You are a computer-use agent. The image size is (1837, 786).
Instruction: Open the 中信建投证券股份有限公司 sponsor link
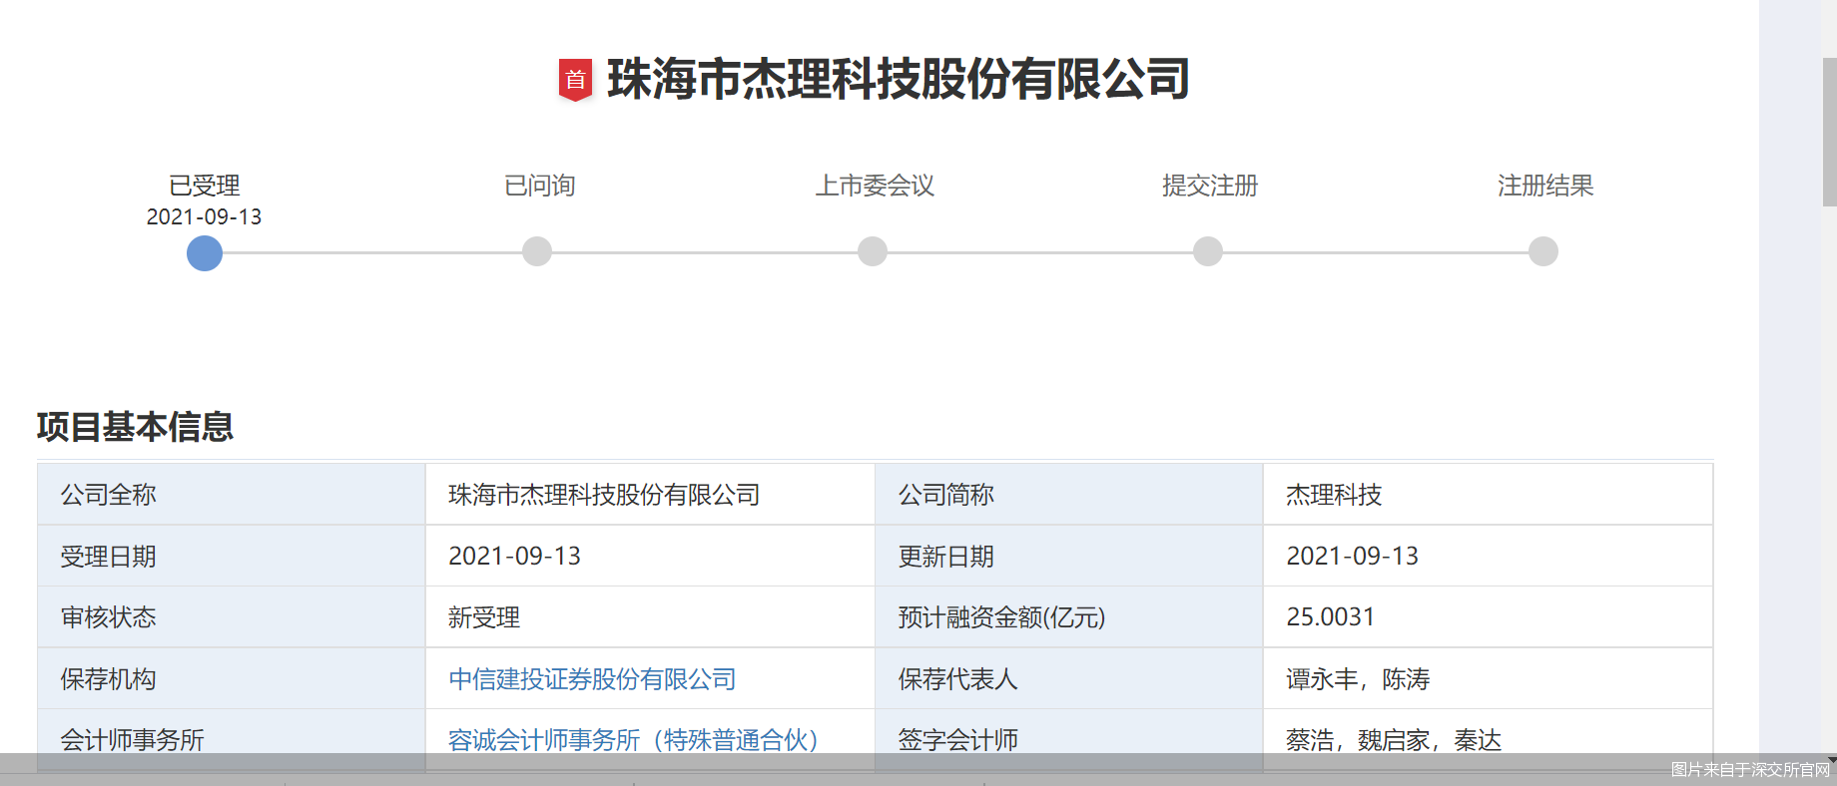tap(592, 679)
